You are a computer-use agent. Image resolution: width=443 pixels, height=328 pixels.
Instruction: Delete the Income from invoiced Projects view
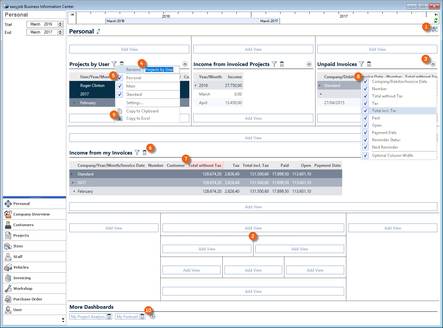282,64
